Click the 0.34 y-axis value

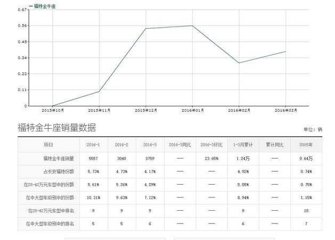coord(22,57)
